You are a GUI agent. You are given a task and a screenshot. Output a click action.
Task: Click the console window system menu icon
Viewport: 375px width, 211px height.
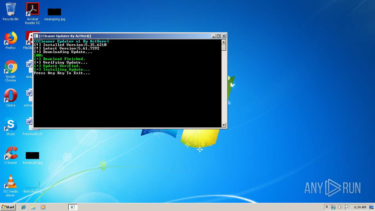(36, 36)
